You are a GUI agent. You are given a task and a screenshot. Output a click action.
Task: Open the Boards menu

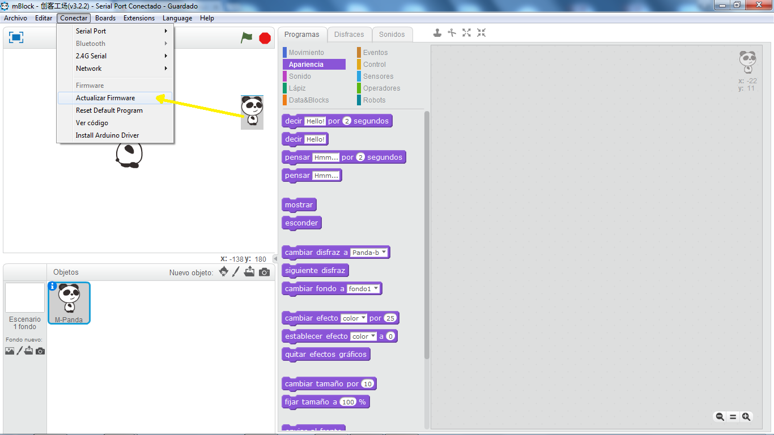tap(105, 18)
